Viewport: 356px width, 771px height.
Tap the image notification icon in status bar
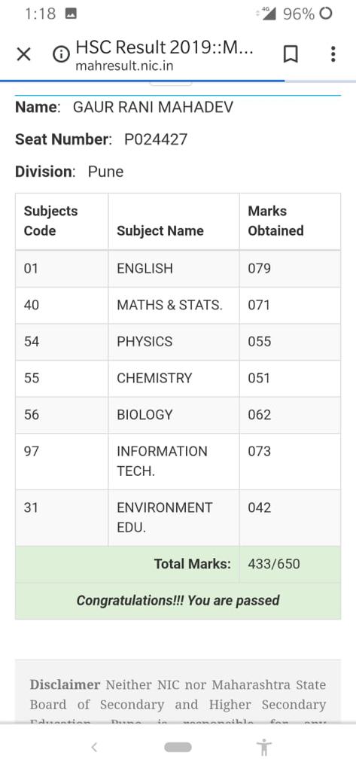click(x=70, y=14)
